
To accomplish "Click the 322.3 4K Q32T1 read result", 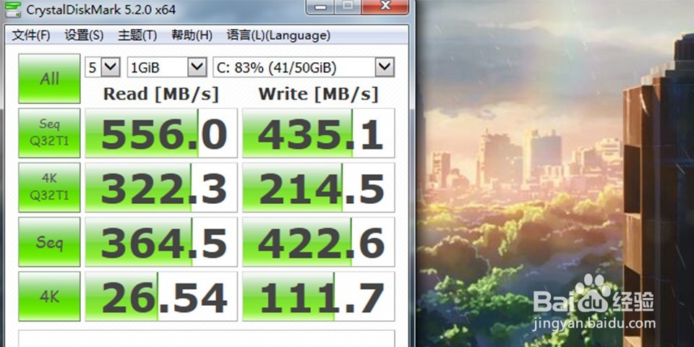I will pos(161,187).
